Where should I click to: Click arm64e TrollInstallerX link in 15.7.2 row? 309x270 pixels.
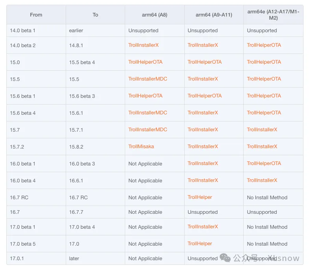262,147
